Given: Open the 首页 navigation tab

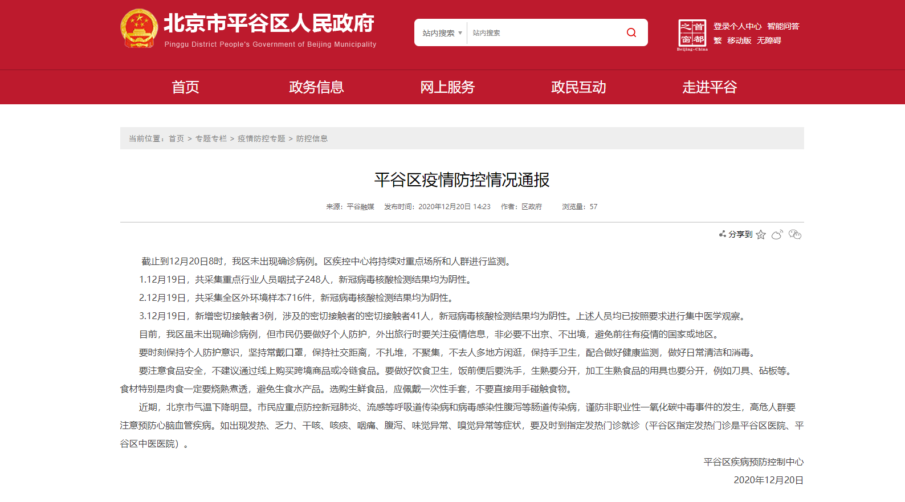Looking at the screenshot, I should point(185,87).
